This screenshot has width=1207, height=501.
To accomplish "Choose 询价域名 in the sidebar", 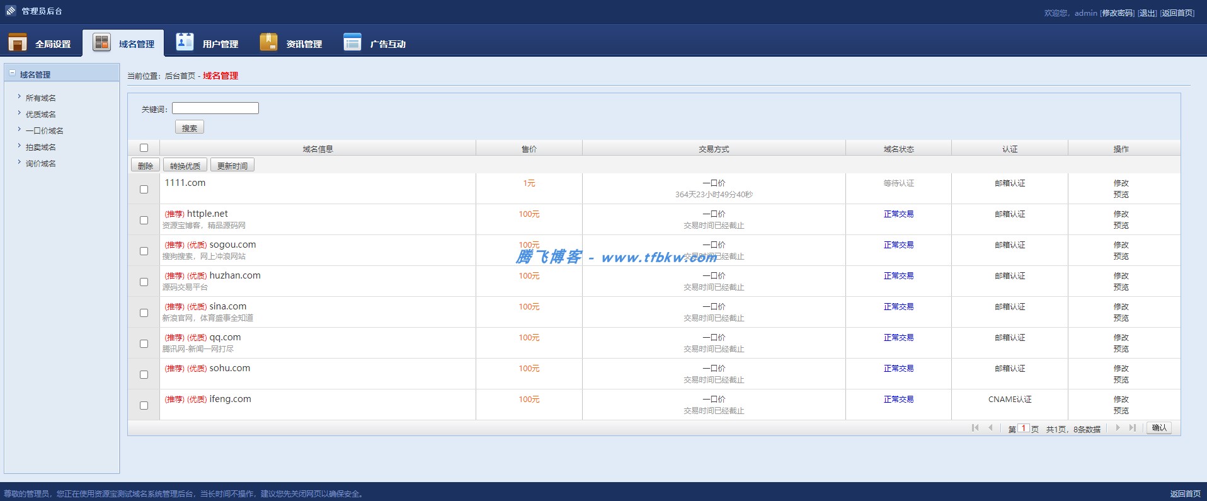I will tap(41, 163).
